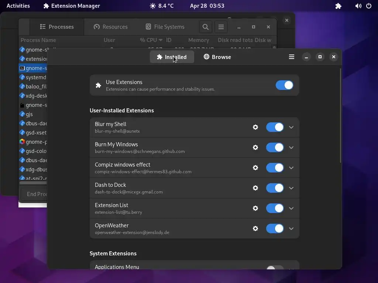
Task: Open the Activities overview
Action: (x=18, y=6)
